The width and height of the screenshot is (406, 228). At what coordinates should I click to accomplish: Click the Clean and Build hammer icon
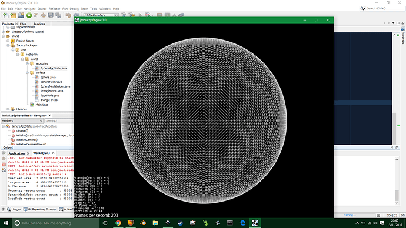[x=132, y=15]
